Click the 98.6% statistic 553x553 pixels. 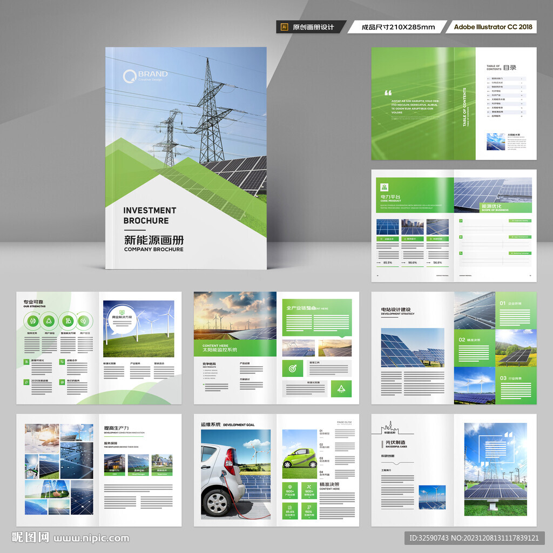(x=412, y=263)
